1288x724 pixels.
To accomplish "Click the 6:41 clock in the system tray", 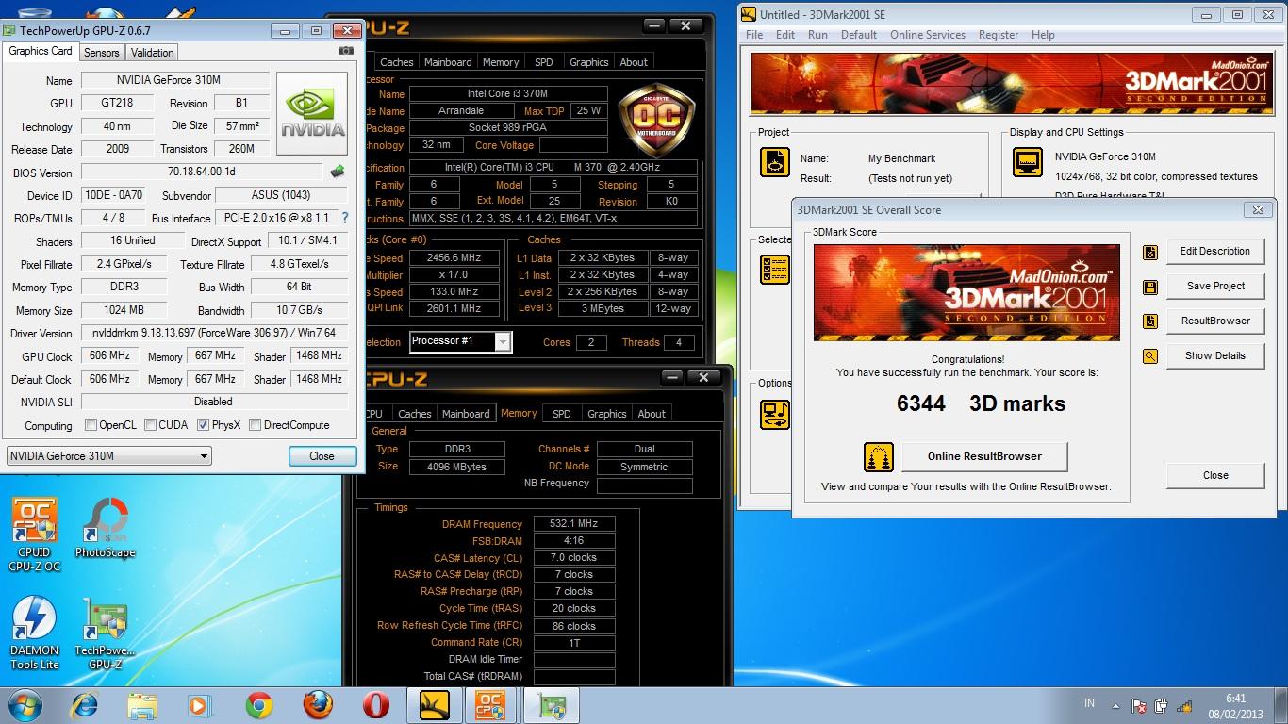I will pyautogui.click(x=1236, y=699).
